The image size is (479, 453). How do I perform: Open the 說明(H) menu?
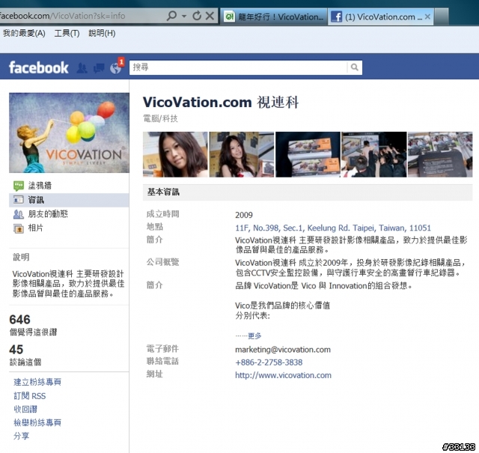click(102, 33)
